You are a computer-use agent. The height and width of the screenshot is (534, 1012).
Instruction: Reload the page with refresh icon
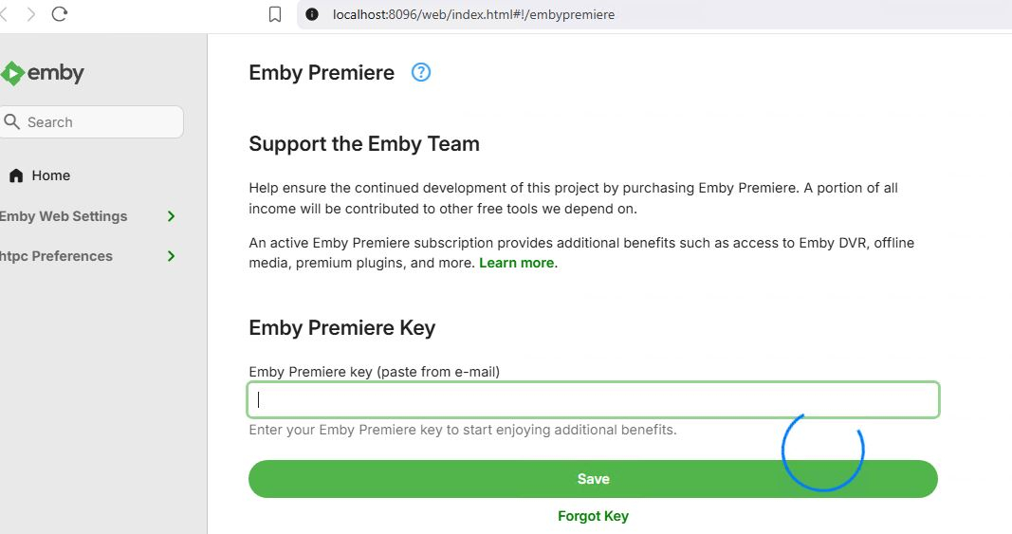[60, 14]
